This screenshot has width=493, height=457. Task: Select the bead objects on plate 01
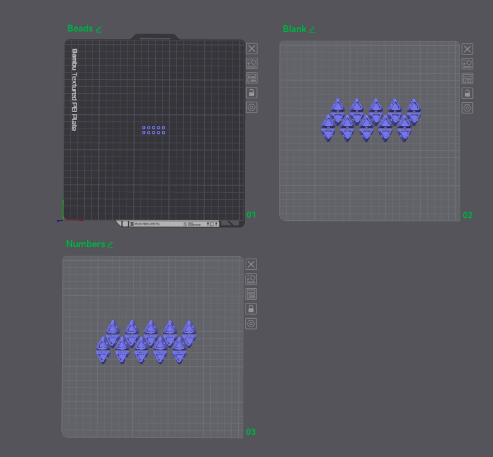(x=153, y=130)
